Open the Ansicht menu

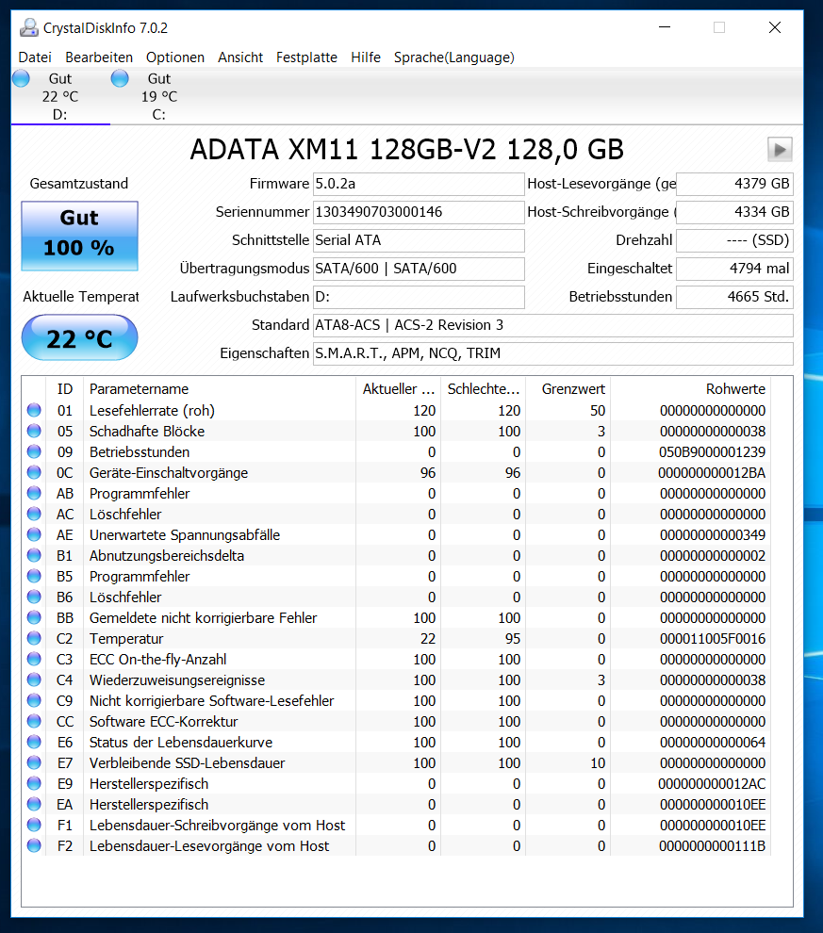[x=240, y=57]
